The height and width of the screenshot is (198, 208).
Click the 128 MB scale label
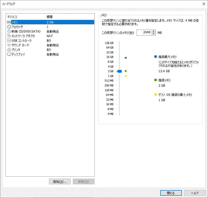pyautogui.click(x=109, y=90)
